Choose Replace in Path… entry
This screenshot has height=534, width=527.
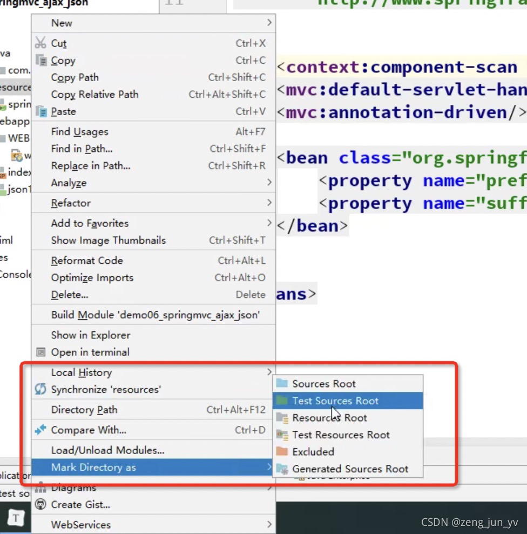coord(153,166)
